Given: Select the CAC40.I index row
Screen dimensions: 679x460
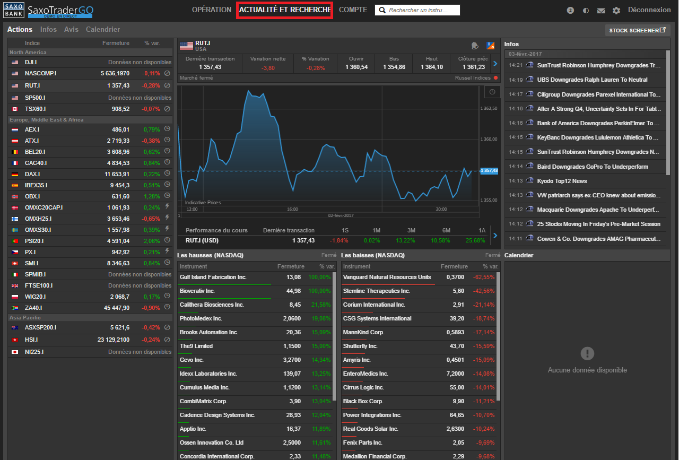Looking at the screenshot, I should (x=90, y=163).
